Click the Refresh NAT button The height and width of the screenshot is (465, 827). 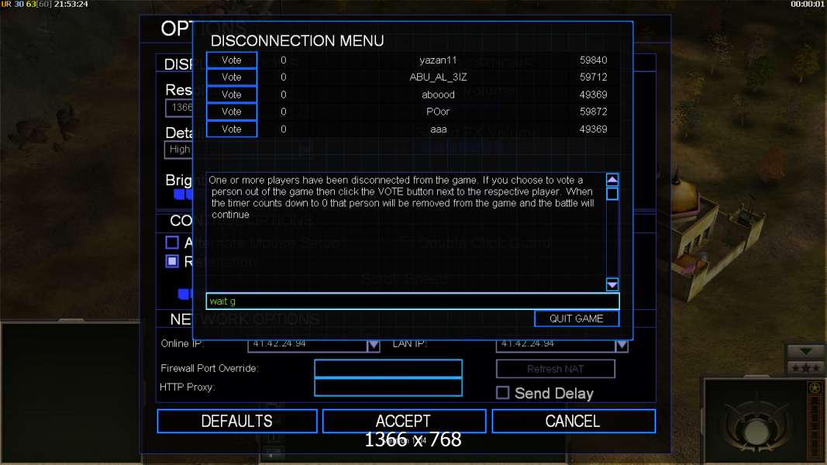[x=556, y=369]
